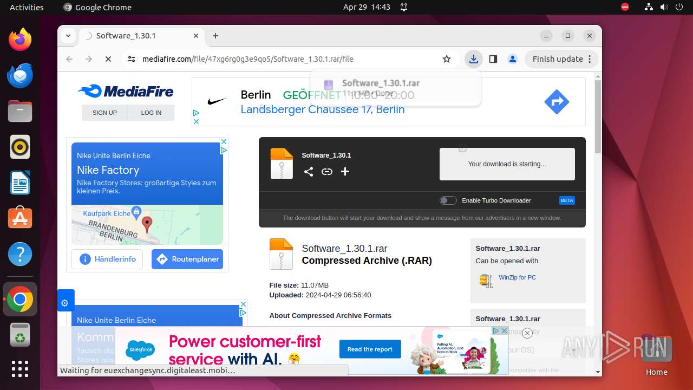The height and width of the screenshot is (390, 693).
Task: Go forward in browser history
Action: coord(89,59)
